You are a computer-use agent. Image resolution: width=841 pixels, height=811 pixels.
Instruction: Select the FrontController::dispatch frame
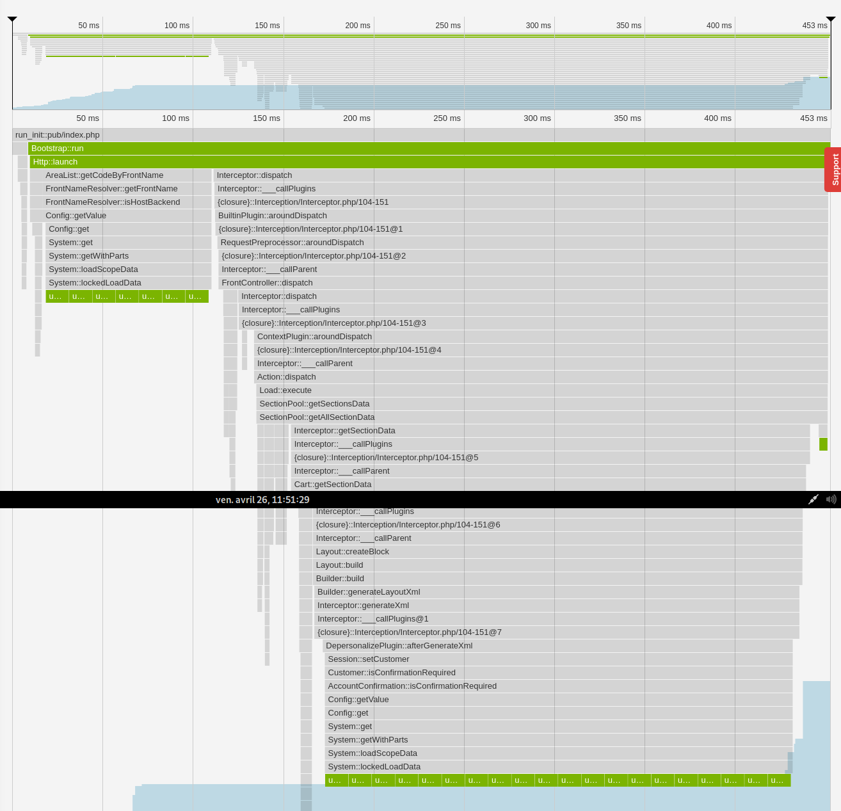pos(267,282)
